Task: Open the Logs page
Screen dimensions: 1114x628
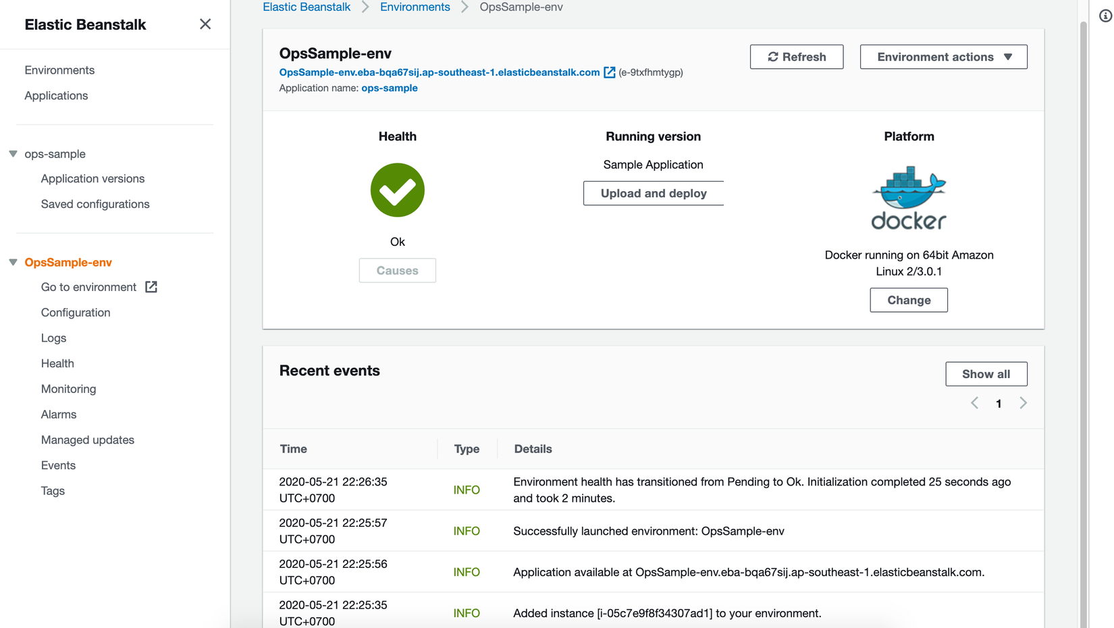Action: coord(53,338)
